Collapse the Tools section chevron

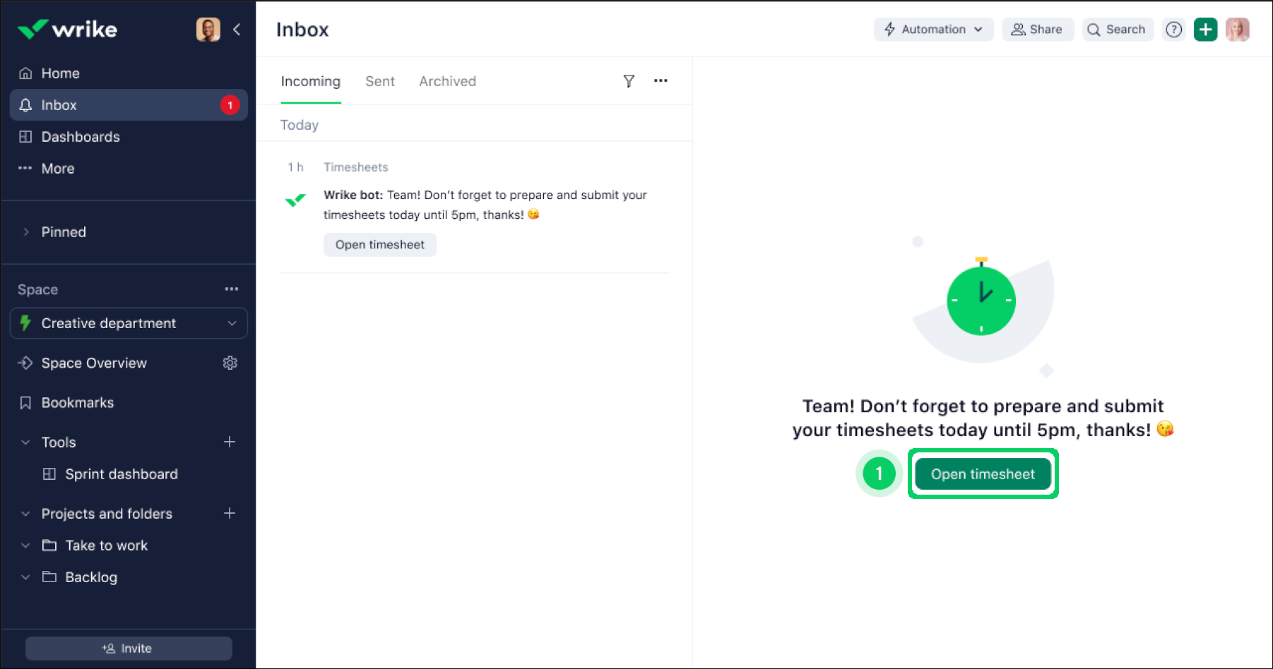25,442
